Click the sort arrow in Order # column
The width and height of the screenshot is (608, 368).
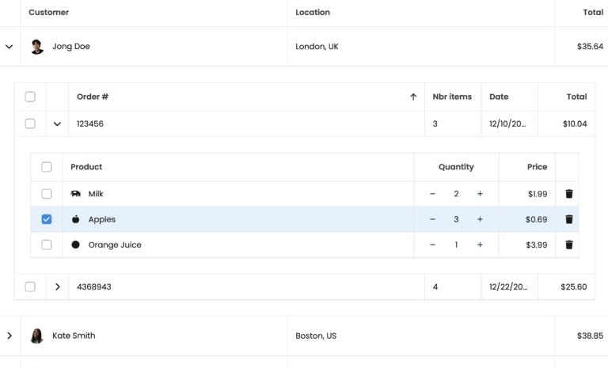pos(412,97)
